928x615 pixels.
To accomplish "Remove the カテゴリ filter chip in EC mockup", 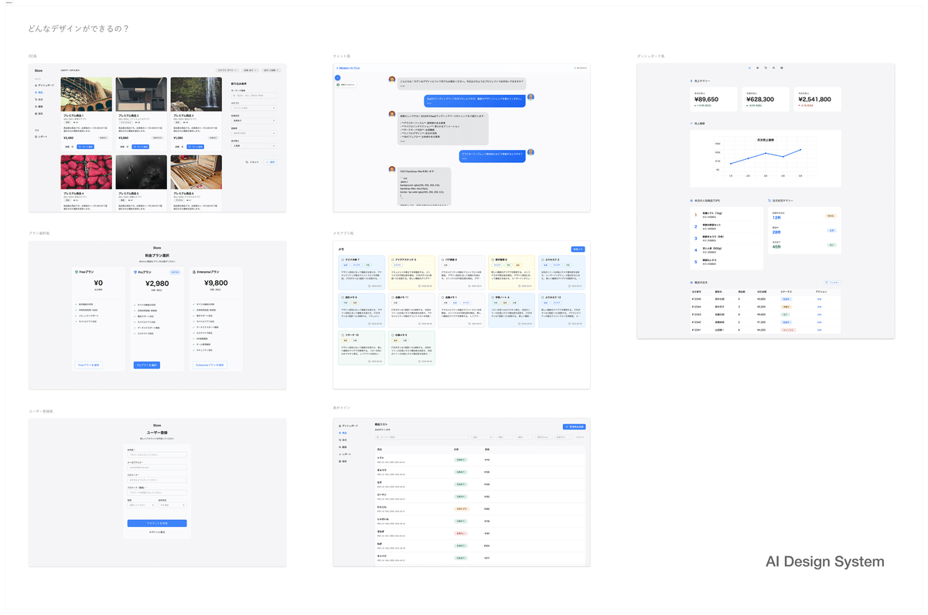I will click(x=235, y=70).
